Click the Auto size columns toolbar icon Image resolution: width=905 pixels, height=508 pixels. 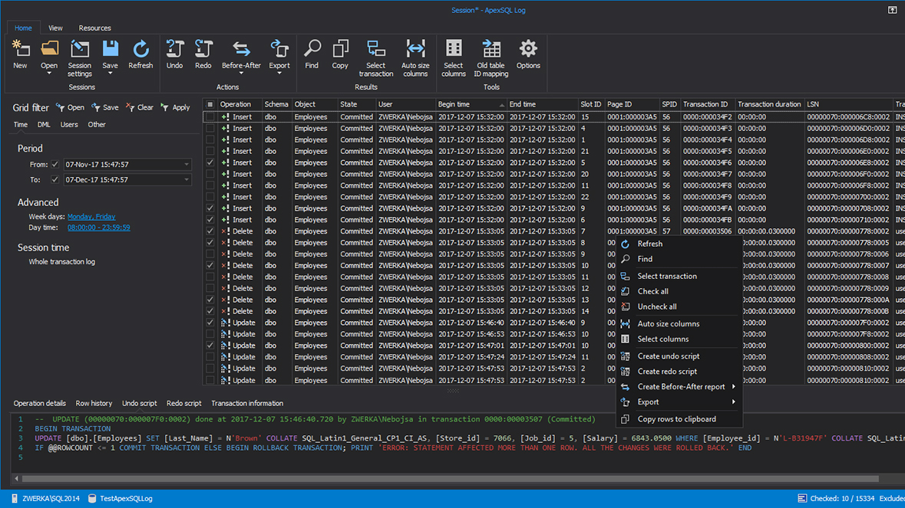pyautogui.click(x=415, y=54)
